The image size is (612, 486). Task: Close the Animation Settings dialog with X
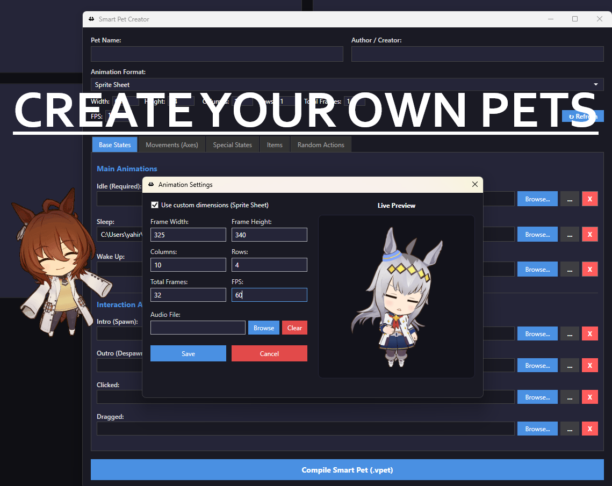coord(474,184)
